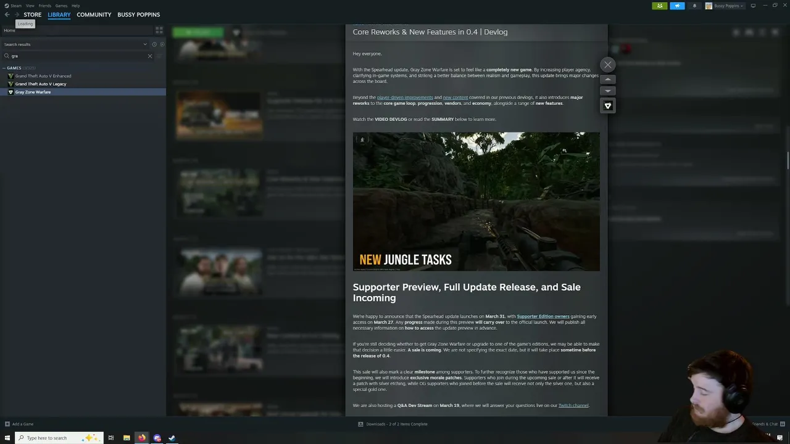Go back with the left navigation arrow
This screenshot has height=444, width=790.
click(x=7, y=14)
